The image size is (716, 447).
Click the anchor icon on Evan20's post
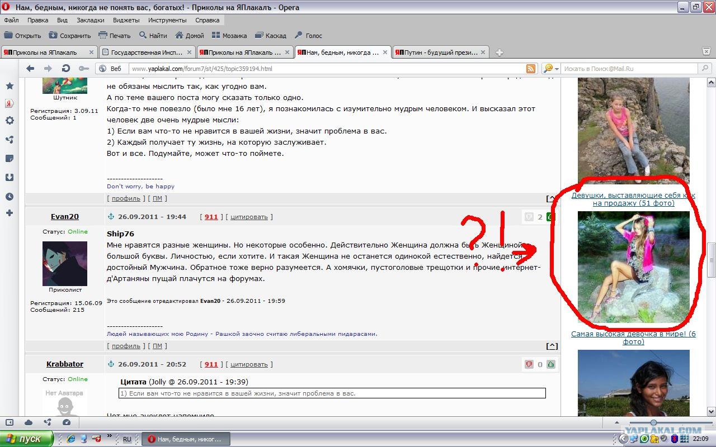110,217
